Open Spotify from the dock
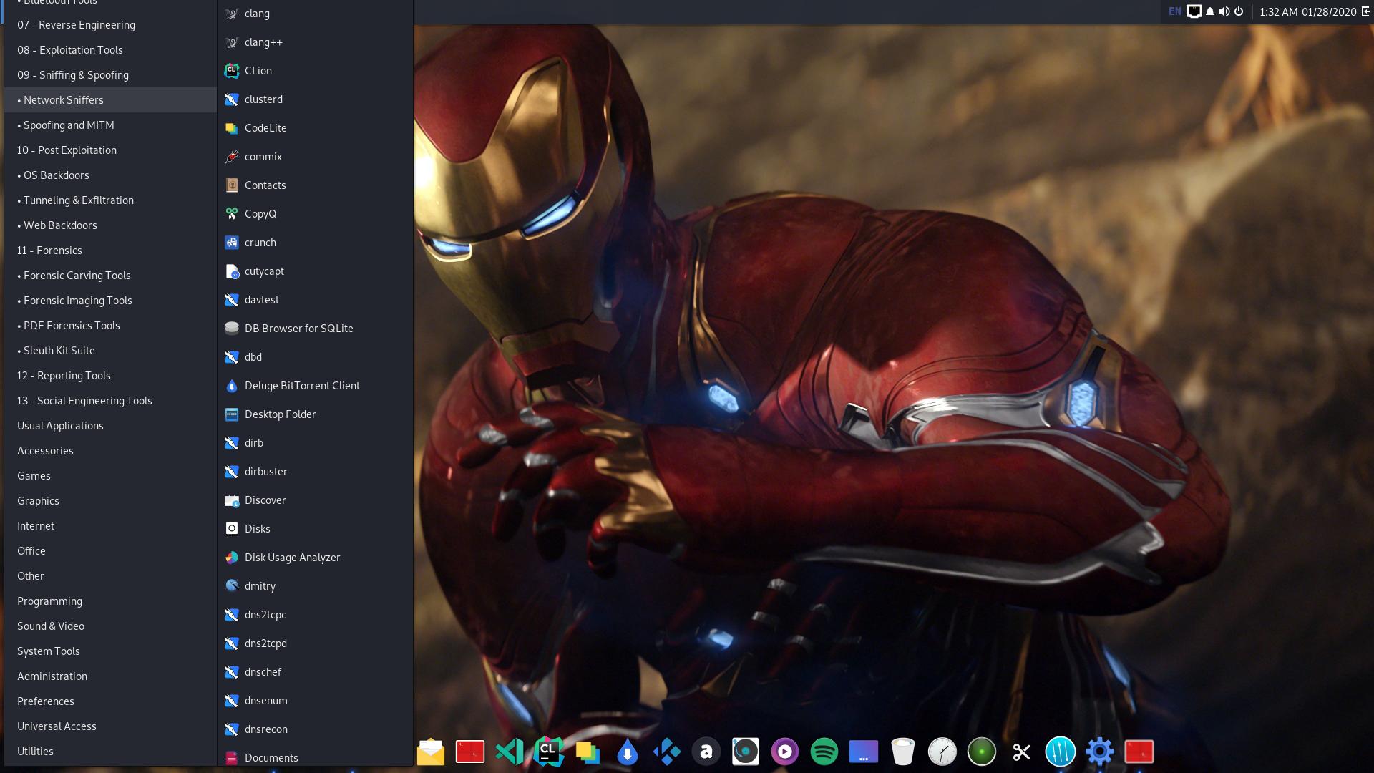This screenshot has height=773, width=1374. pos(824,752)
